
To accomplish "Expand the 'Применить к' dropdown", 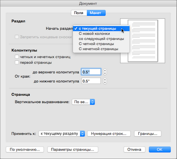I will (x=62, y=134).
